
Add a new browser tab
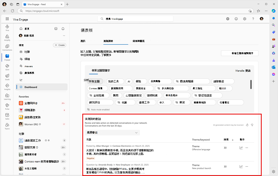[67, 4]
